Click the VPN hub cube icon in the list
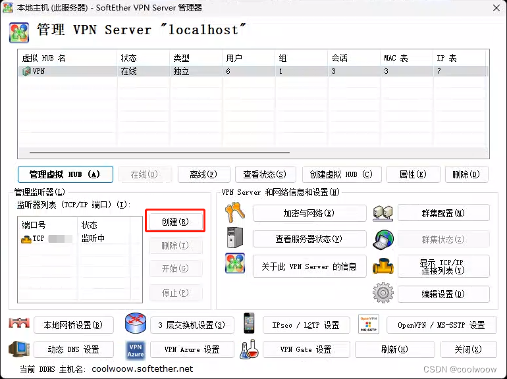The height and width of the screenshot is (379, 507). pos(26,71)
